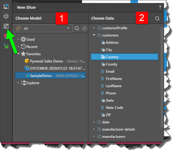
Task: Open the All model filter dropdown
Action: click(43, 28)
